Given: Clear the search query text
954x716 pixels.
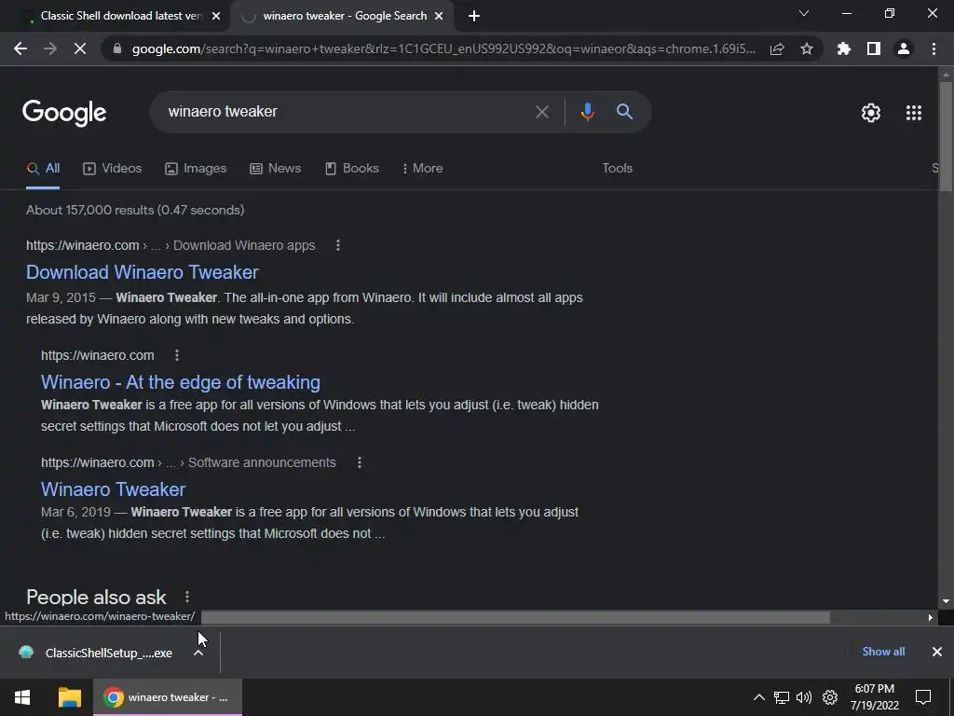Looking at the screenshot, I should [541, 112].
